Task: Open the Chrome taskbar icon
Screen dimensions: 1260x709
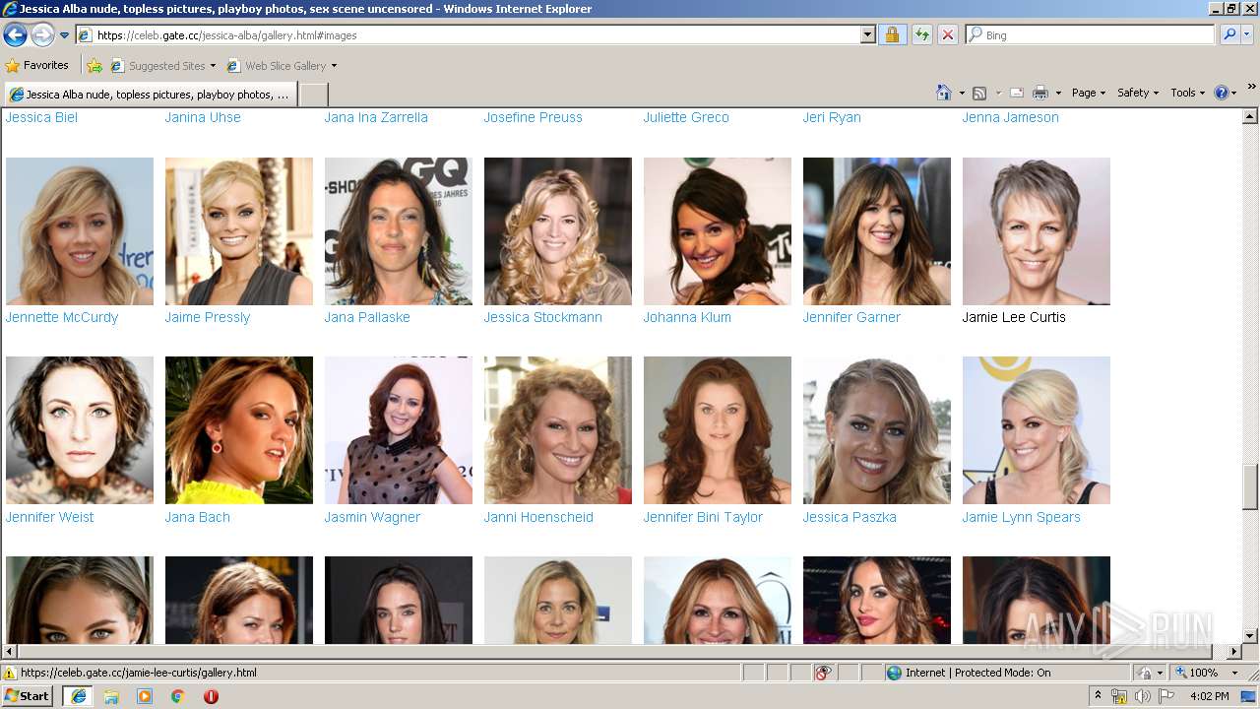Action: point(178,696)
